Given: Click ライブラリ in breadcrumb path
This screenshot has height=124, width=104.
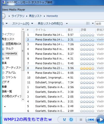Looking at the screenshot, I should point(18,16).
